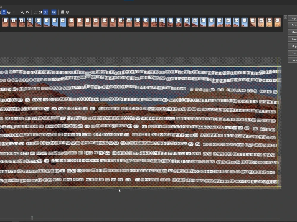Select source image thumbnail 30
This screenshot has width=297, height=222.
point(195,22)
